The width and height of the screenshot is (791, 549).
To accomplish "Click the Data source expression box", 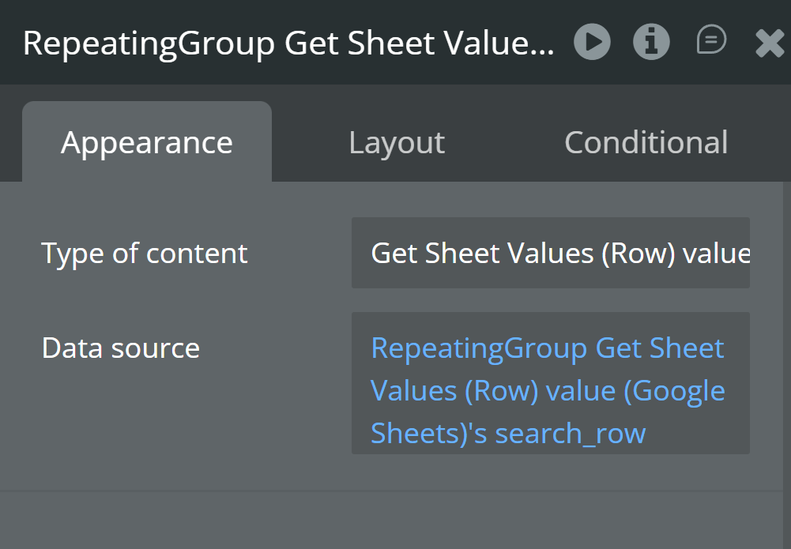I will point(550,383).
